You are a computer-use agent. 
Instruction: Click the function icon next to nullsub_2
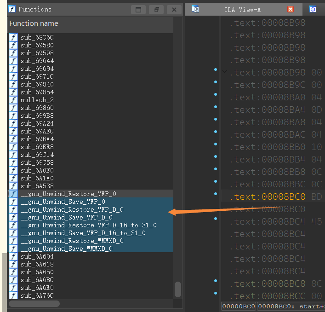click(13, 100)
